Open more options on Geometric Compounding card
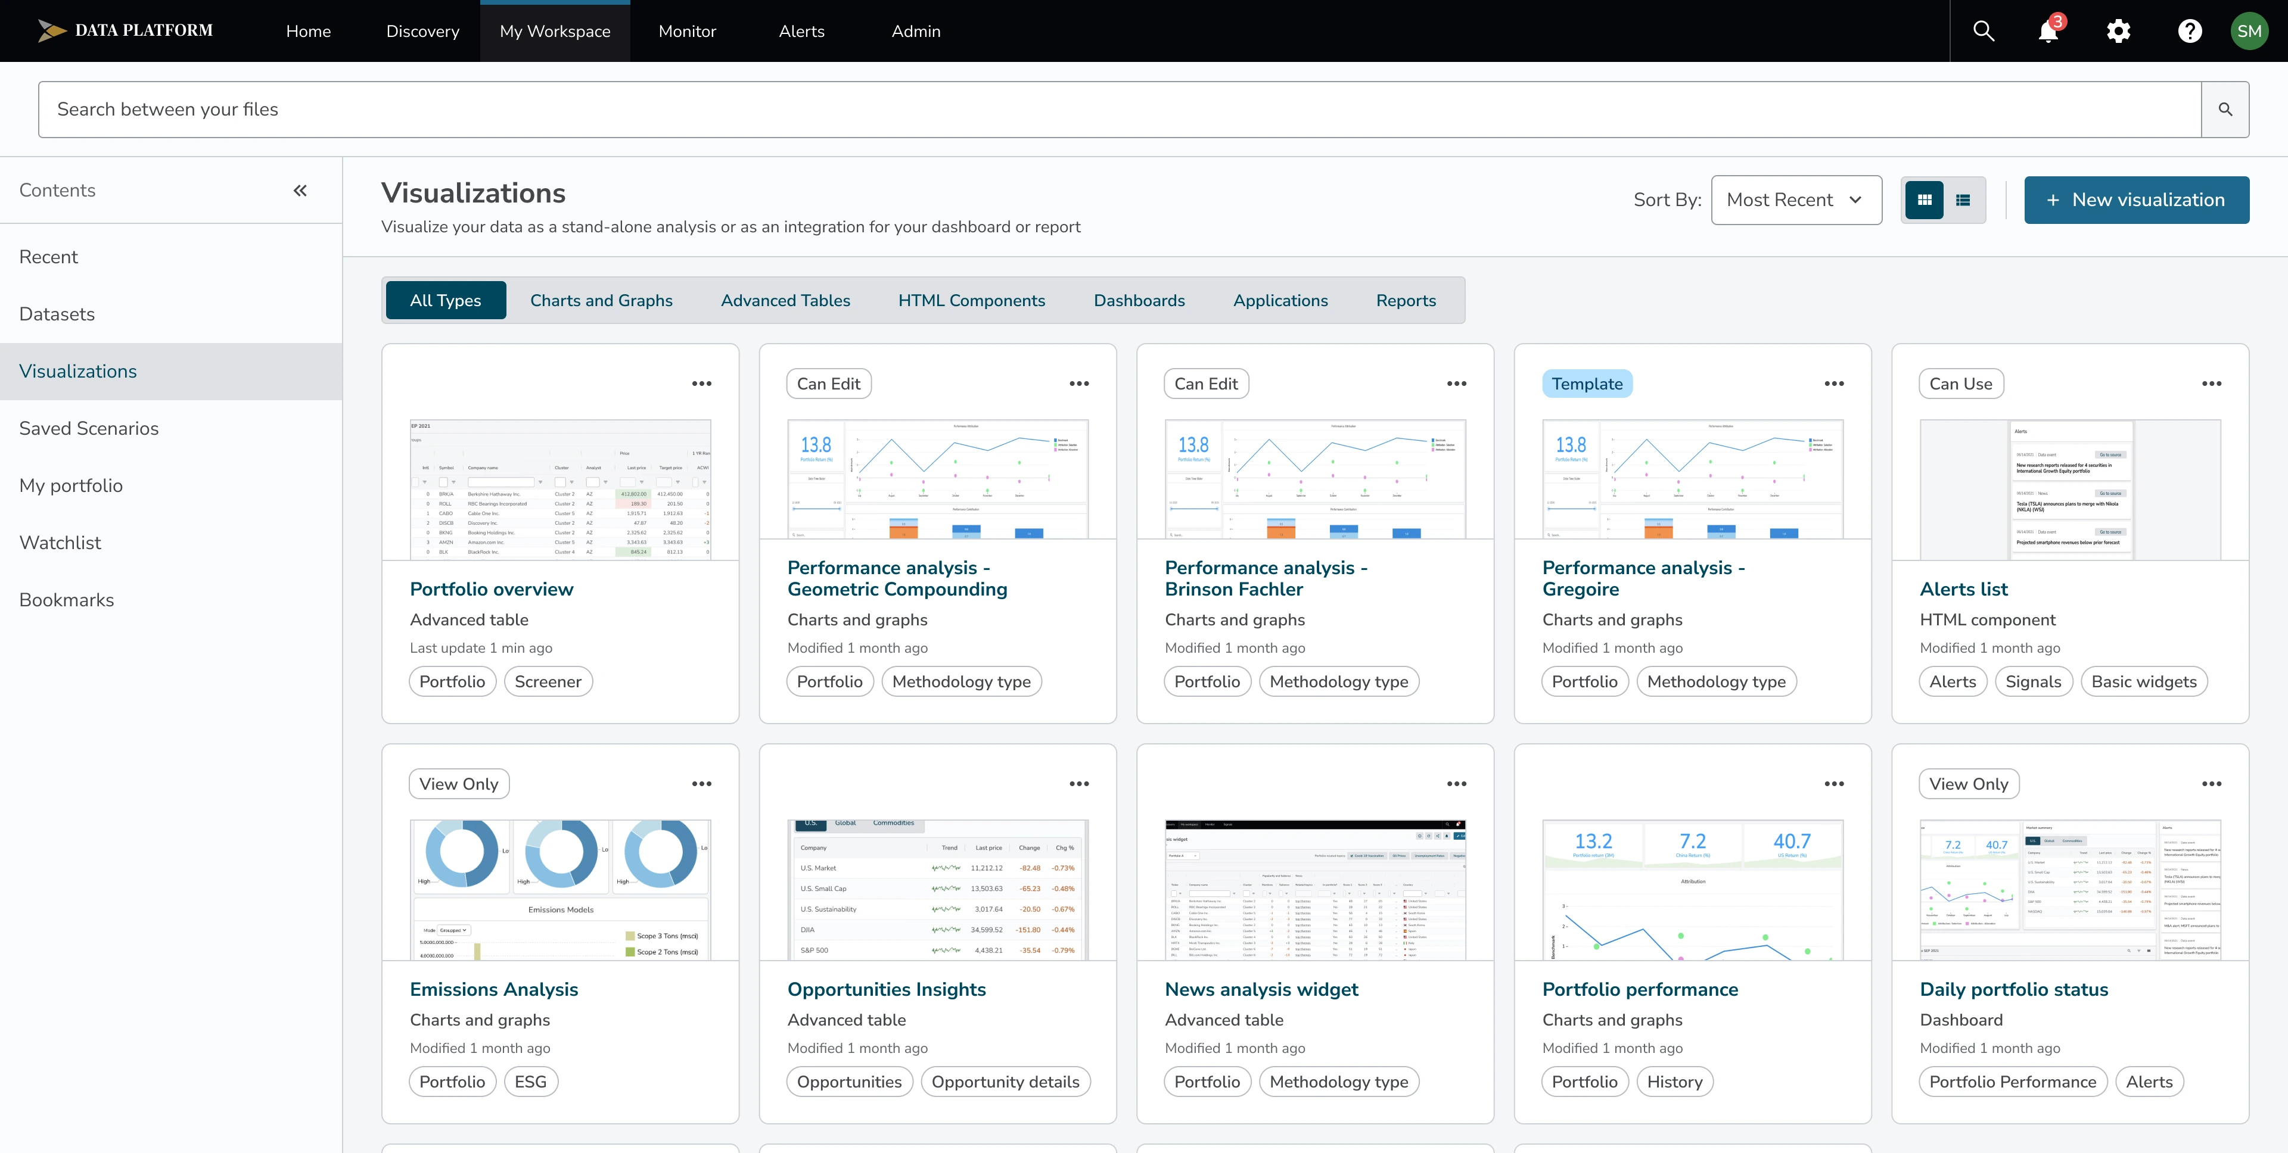The image size is (2288, 1153). pos(1079,384)
